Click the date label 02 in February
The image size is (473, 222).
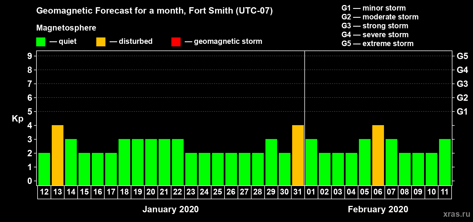tap(325, 192)
